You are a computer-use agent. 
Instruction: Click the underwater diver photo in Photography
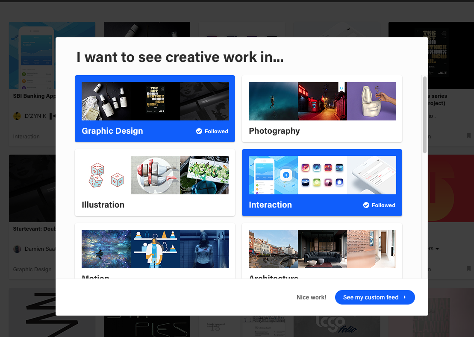[x=273, y=101]
